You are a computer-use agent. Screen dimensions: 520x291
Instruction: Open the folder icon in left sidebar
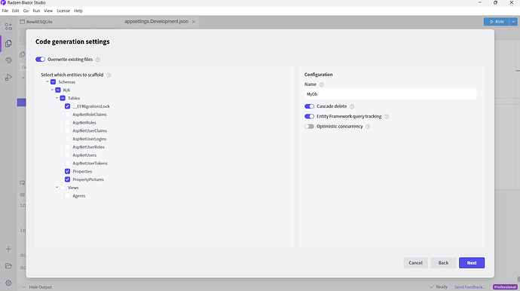coord(8,266)
